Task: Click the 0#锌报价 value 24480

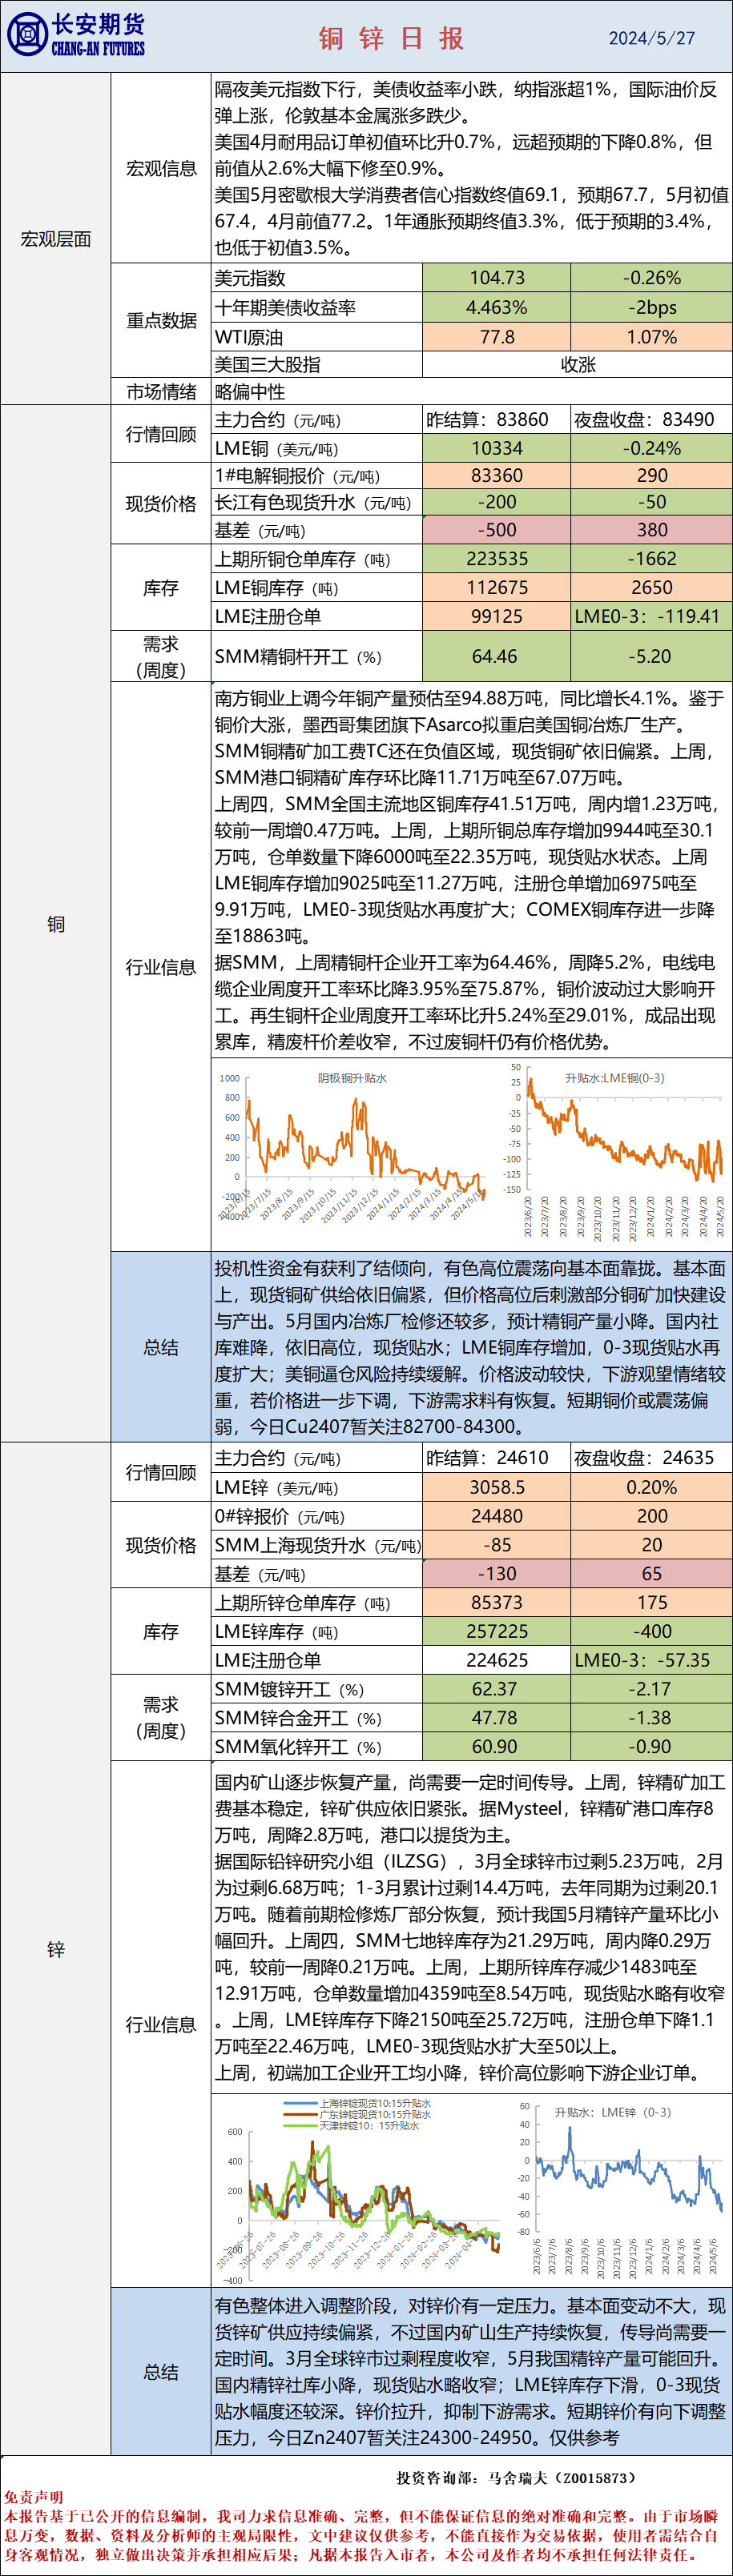Action: point(497,1516)
